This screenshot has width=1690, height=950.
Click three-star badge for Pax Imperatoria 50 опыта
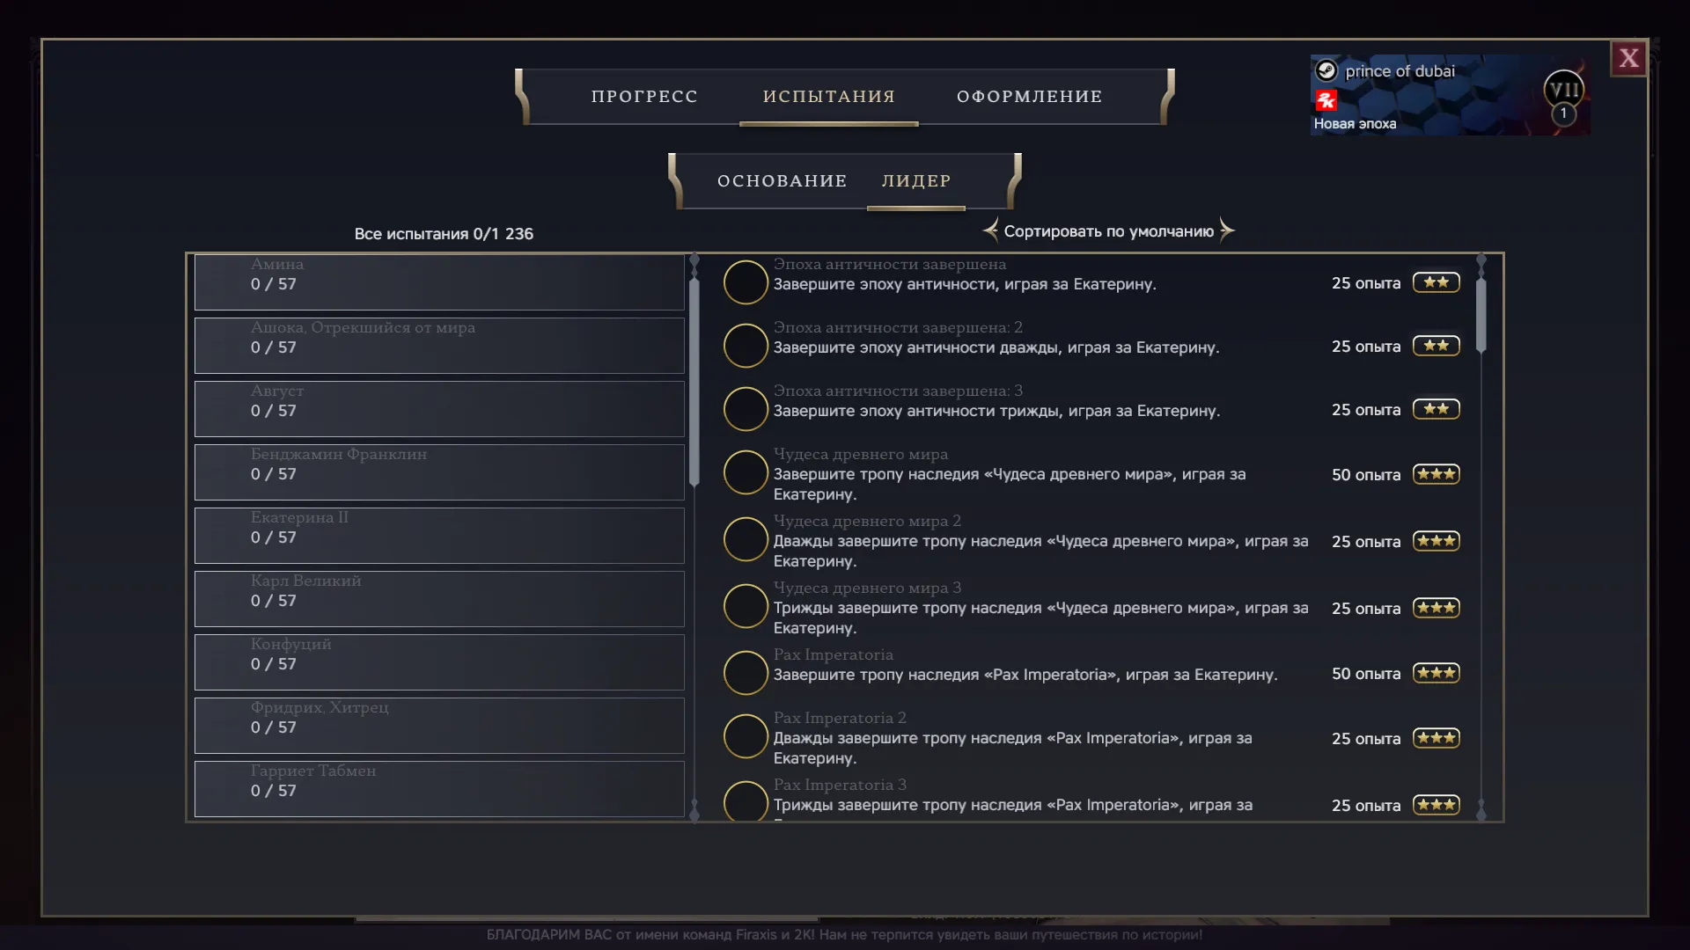tap(1436, 673)
